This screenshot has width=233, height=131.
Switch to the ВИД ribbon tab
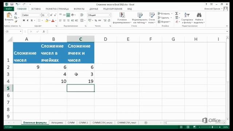click(x=130, y=9)
